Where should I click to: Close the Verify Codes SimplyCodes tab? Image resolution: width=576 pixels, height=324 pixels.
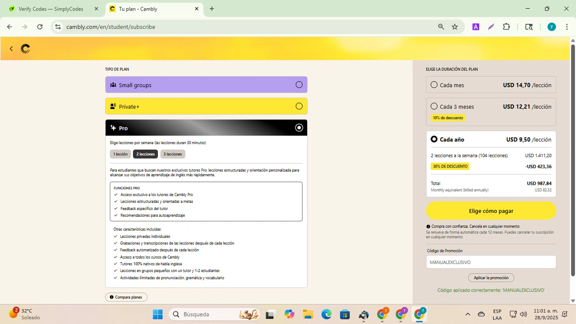point(96,8)
